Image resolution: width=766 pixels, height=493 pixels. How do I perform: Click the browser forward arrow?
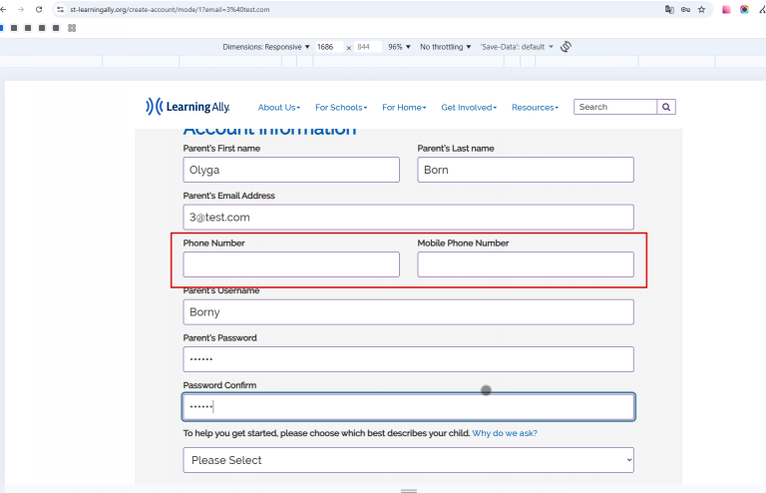pos(21,9)
